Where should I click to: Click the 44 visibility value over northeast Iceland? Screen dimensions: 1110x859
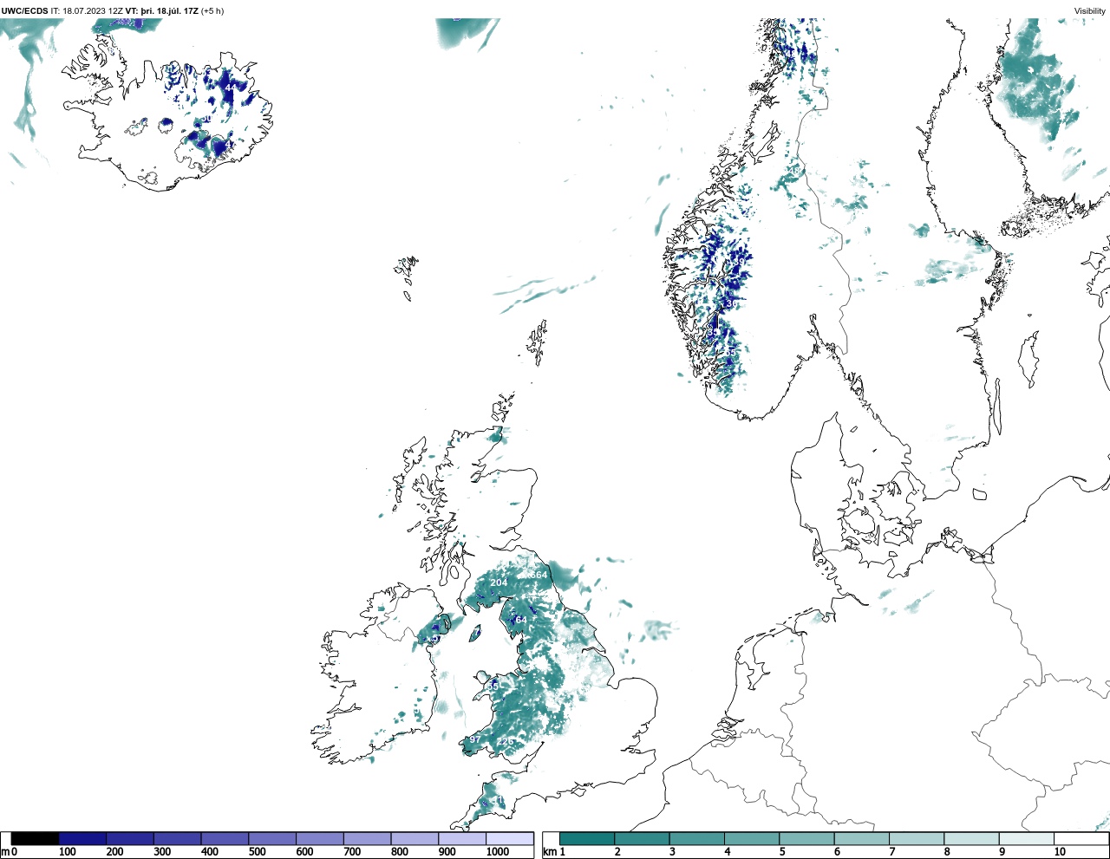click(231, 88)
